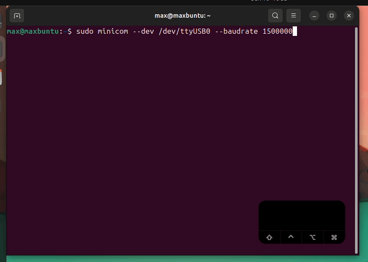The height and width of the screenshot is (262, 368).
Task: Toggle the Control modifier key overlay
Action: tap(291, 237)
